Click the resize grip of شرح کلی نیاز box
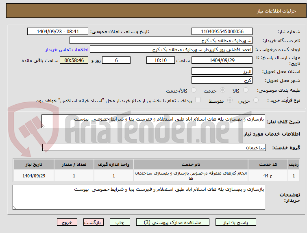The image size is (307, 233). (x=44, y=126)
